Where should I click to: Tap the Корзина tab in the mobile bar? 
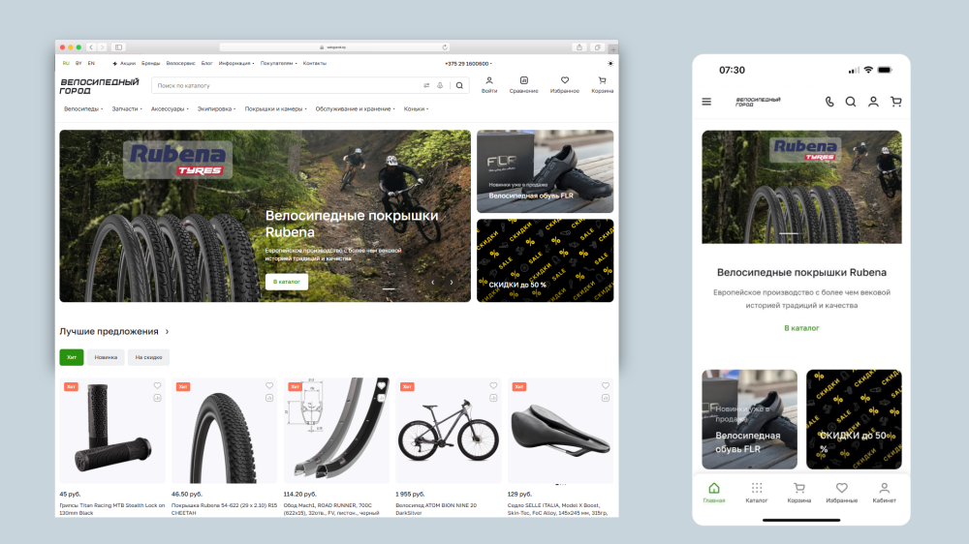click(x=799, y=493)
